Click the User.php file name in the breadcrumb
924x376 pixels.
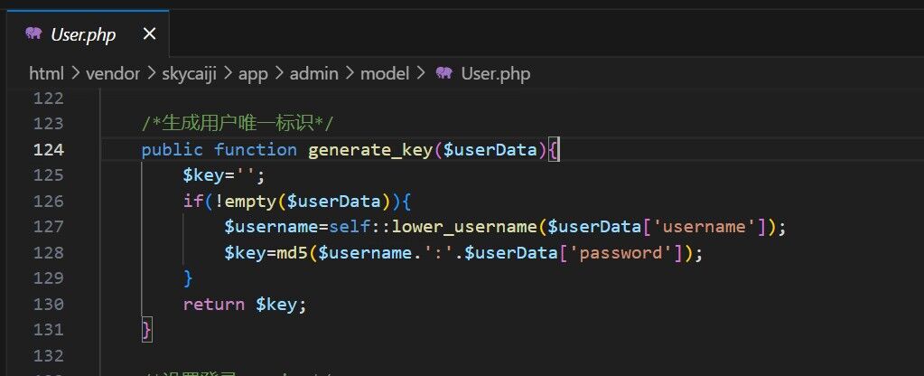(x=495, y=73)
